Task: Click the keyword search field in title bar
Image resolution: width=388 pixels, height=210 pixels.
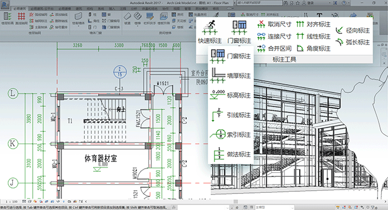Action: point(259,3)
